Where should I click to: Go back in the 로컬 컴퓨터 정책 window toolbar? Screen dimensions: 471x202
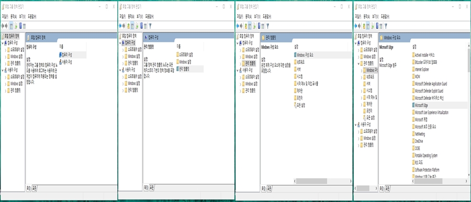(x=3, y=26)
